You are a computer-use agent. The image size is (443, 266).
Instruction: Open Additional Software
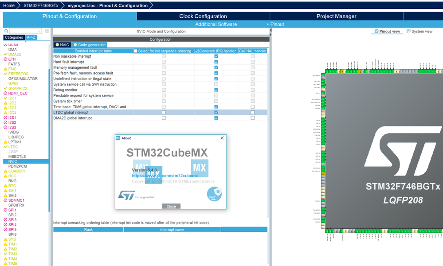coord(216,24)
